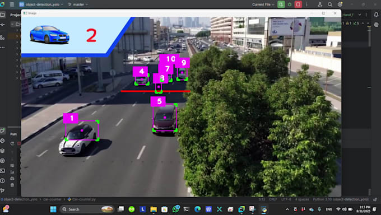Image resolution: width=381 pixels, height=215 pixels.
Task: Open the Project tool window folder icon
Action: 2,15
